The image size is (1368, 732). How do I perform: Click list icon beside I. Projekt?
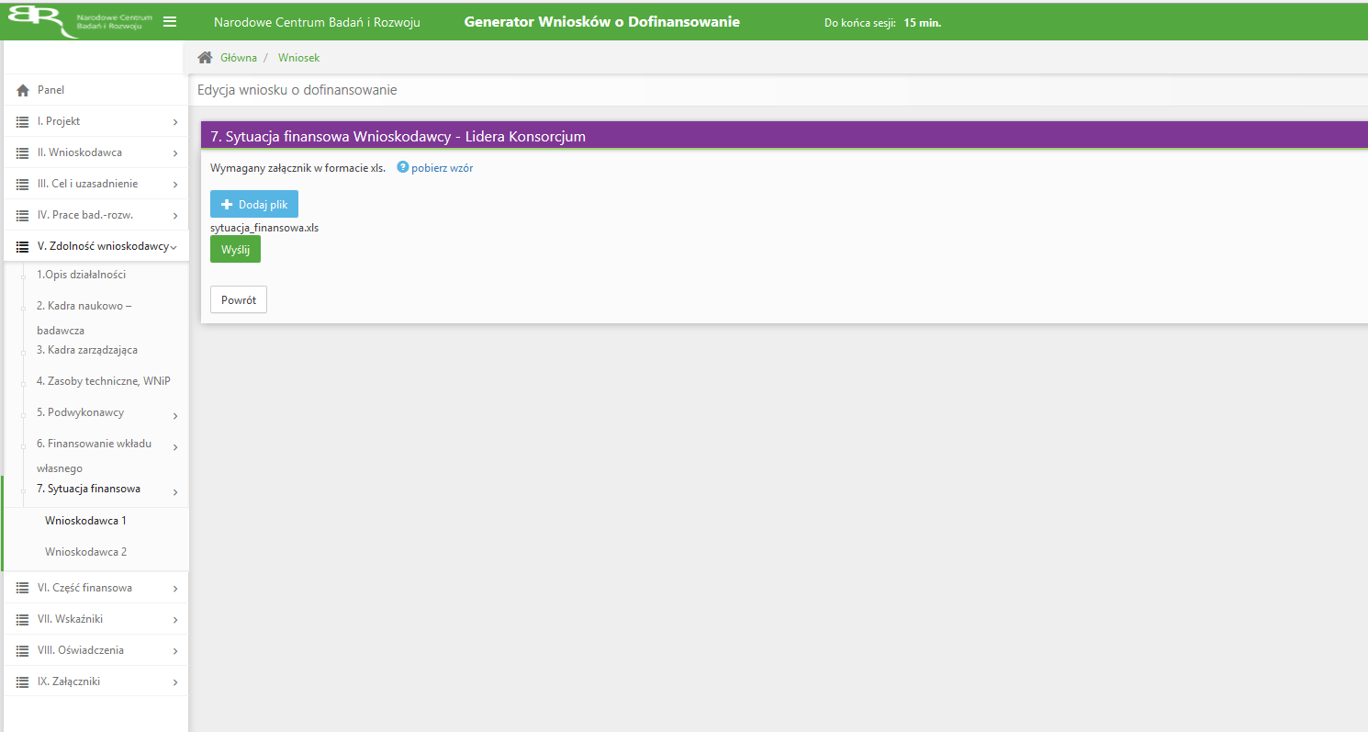tap(23, 121)
